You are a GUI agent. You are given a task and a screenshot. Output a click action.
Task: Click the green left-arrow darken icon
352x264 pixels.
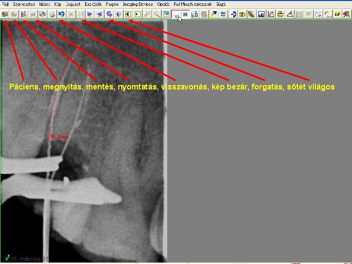pos(128,14)
